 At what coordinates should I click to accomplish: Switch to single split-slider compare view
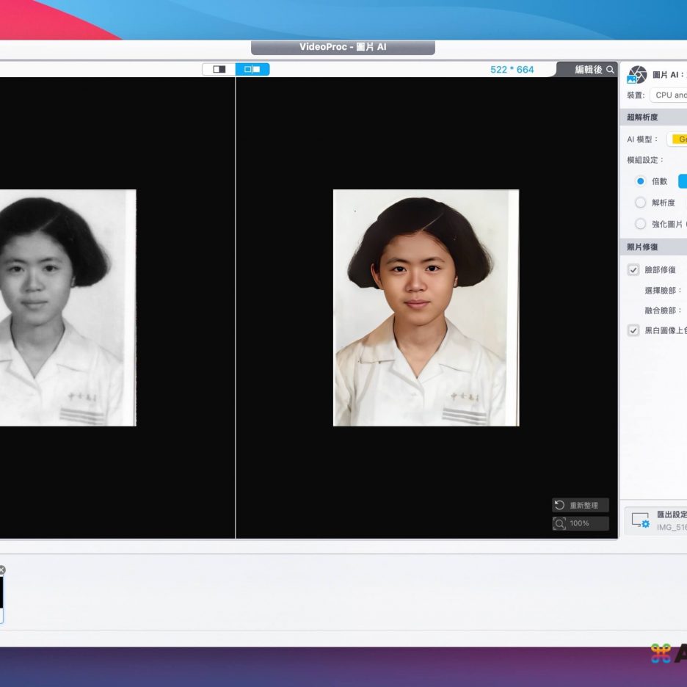(219, 69)
